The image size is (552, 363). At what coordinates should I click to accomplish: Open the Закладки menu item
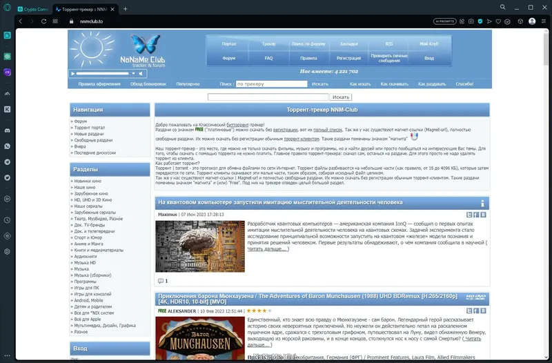pyautogui.click(x=349, y=44)
